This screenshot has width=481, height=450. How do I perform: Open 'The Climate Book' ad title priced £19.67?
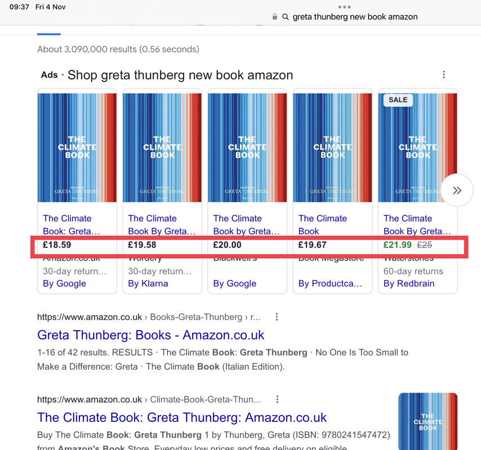tap(322, 224)
